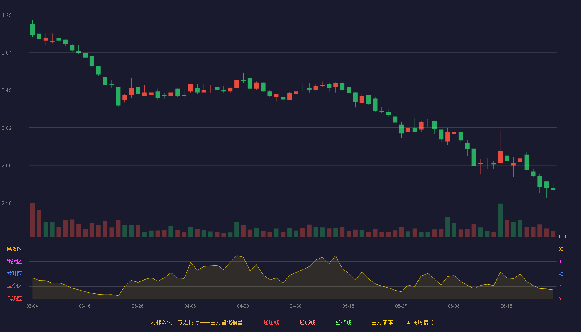Select the 3.87 price axis label
The width and height of the screenshot is (581, 332).
pos(7,53)
